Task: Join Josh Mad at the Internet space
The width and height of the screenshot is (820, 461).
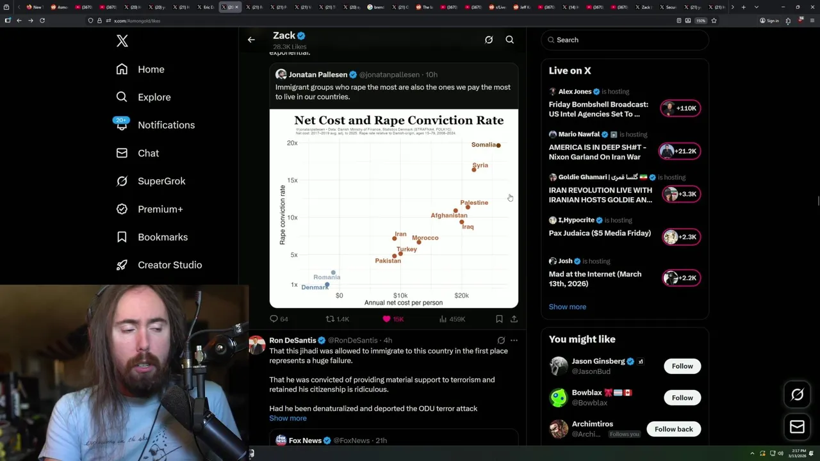Action: pos(594,279)
